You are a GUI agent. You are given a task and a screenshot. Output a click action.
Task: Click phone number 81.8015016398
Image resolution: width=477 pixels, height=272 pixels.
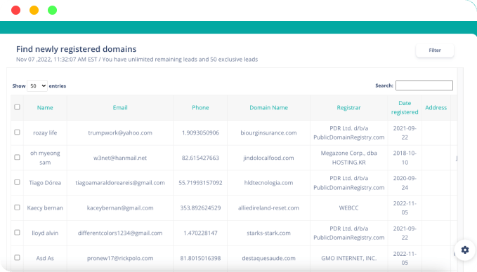(200, 259)
